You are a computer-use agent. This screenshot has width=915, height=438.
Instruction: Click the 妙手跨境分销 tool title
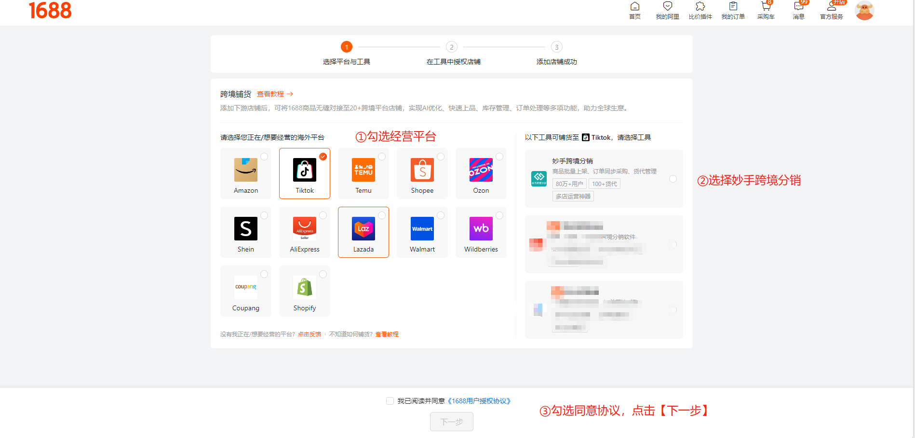573,161
